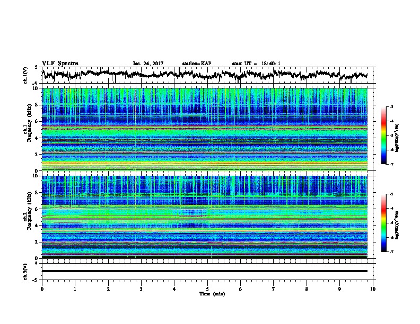Click time axis tick label "6"
420x324 pixels.
(x=241, y=289)
